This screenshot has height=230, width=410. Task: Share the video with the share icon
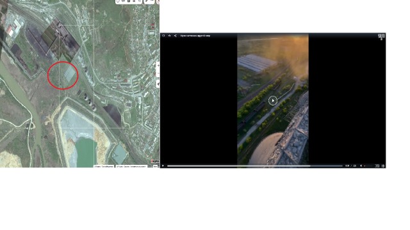point(175,36)
